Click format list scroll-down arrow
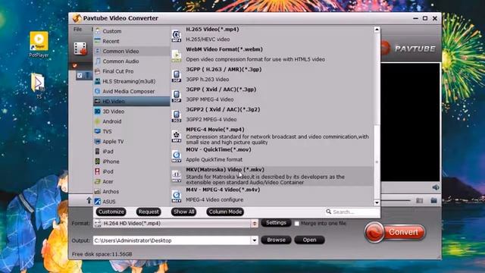This screenshot has height=273, width=485. 377,202
